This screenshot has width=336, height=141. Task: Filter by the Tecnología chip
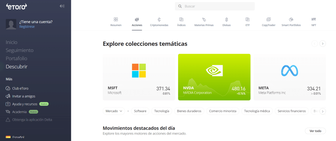(162, 111)
